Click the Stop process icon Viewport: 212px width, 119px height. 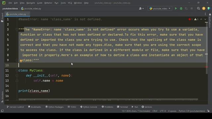191,9
